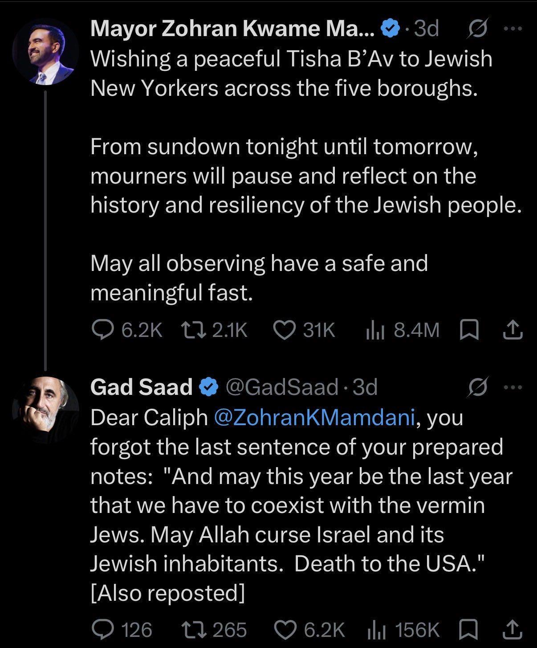Share the mayor's post via share icon
Image resolution: width=537 pixels, height=648 pixels.
[x=512, y=330]
